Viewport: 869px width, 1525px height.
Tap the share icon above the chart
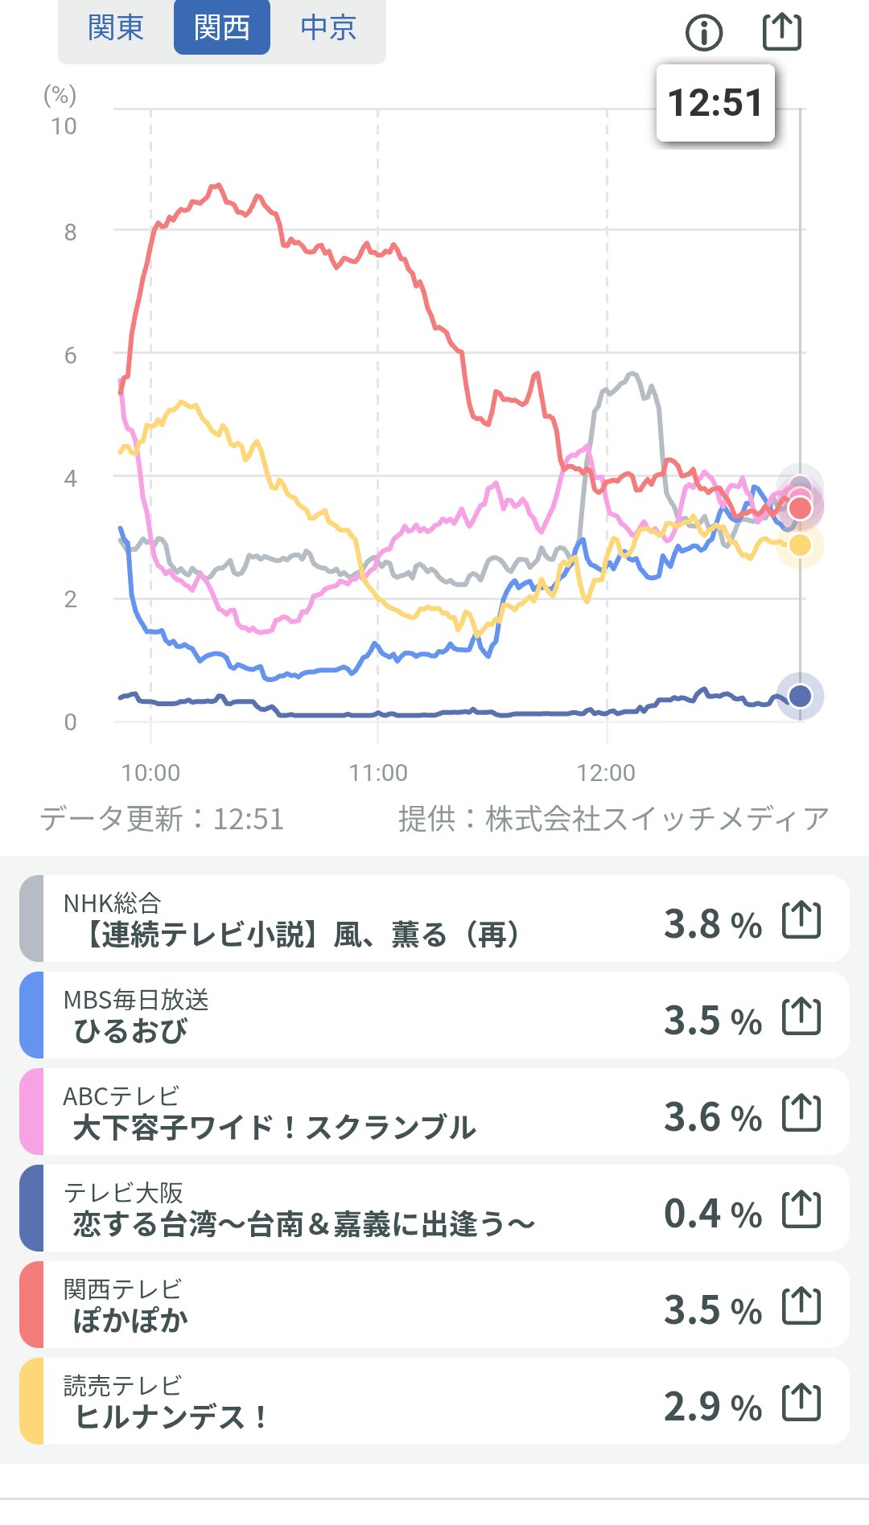pyautogui.click(x=781, y=31)
